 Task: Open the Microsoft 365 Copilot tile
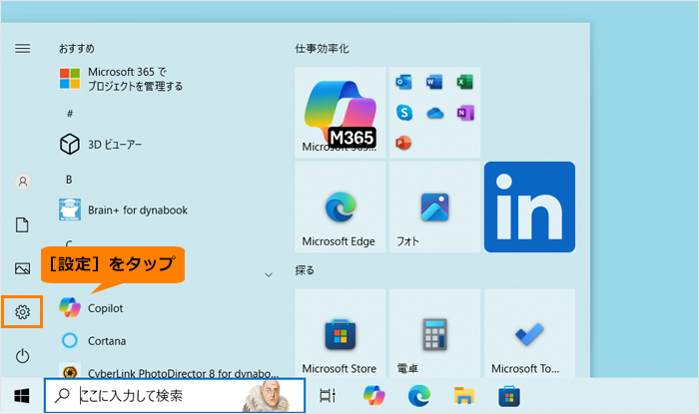341,112
